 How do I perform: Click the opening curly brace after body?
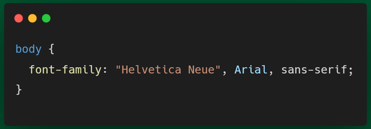[52, 49]
